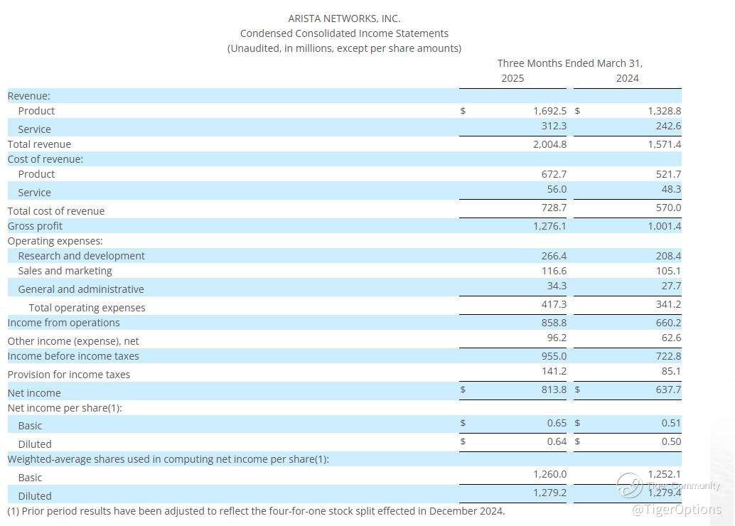
Task: Click tax provision value 85.1
Action: 671,371
